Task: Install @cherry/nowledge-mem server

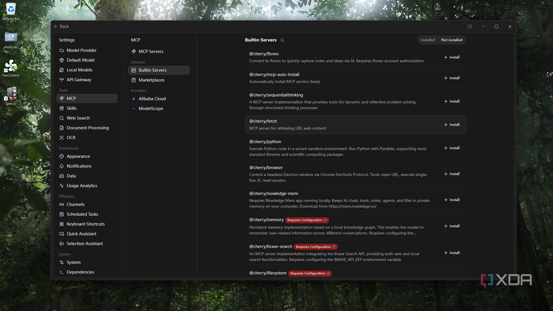Action: point(452,200)
